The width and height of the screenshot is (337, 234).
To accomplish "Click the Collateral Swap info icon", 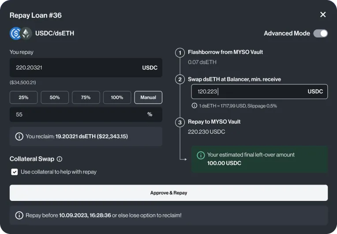I will pos(60,159).
